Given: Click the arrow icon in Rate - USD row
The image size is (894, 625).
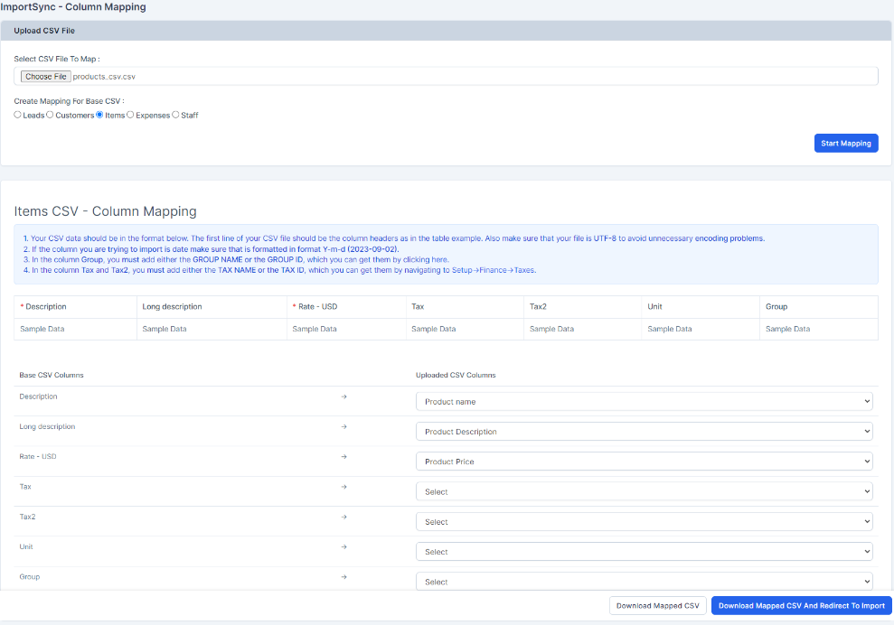Looking at the screenshot, I should [x=343, y=456].
